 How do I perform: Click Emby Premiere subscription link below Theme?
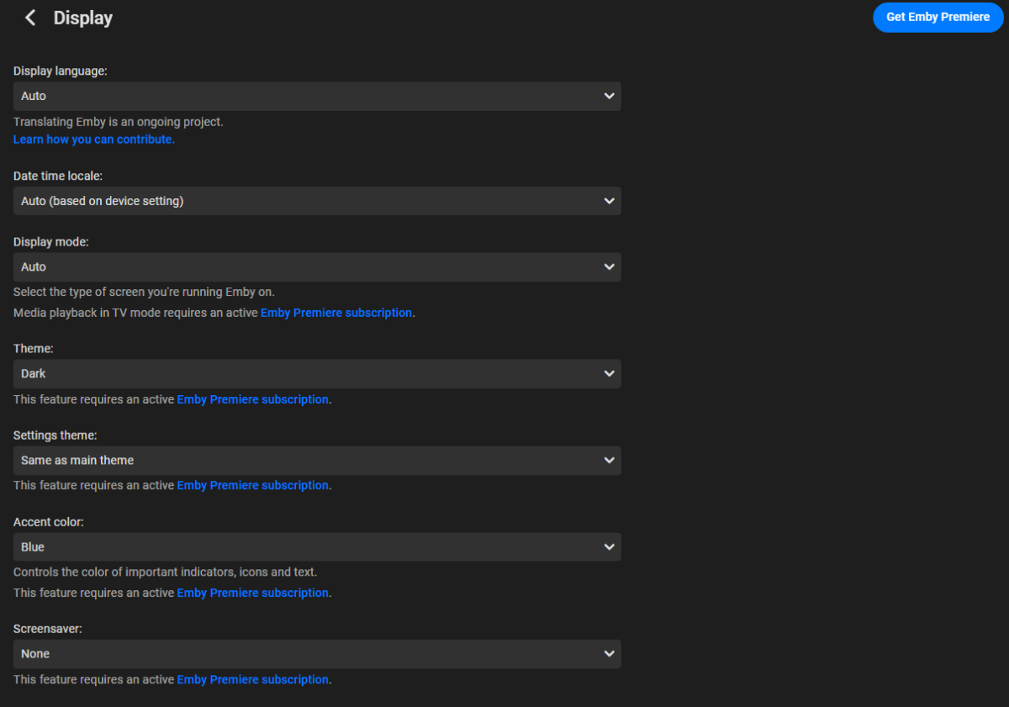(252, 399)
